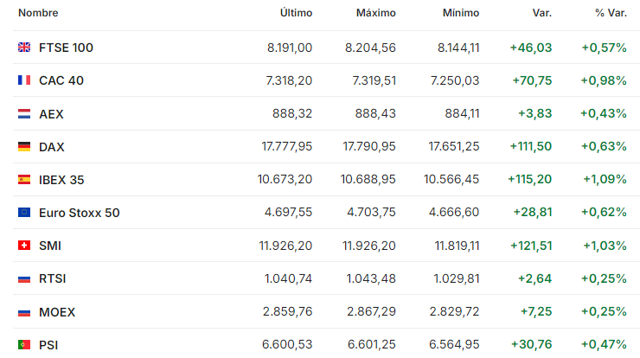
Task: Click the Spanish flag icon beside IBEX 35
Action: 24,180
